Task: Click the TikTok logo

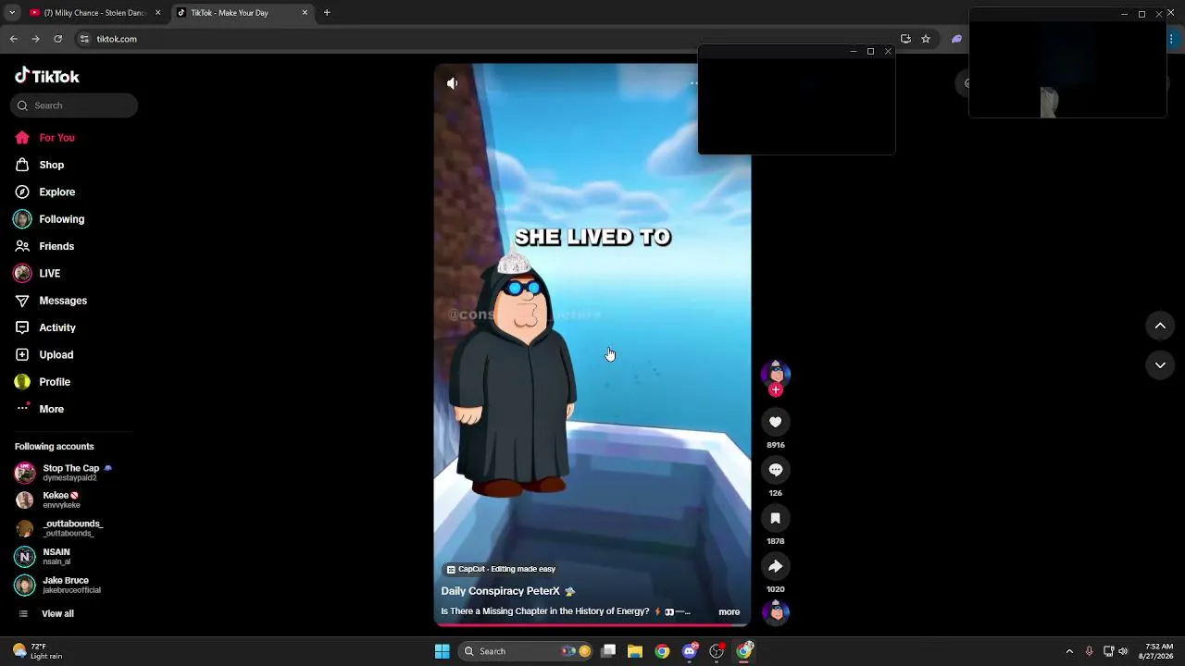Action: [x=47, y=76]
